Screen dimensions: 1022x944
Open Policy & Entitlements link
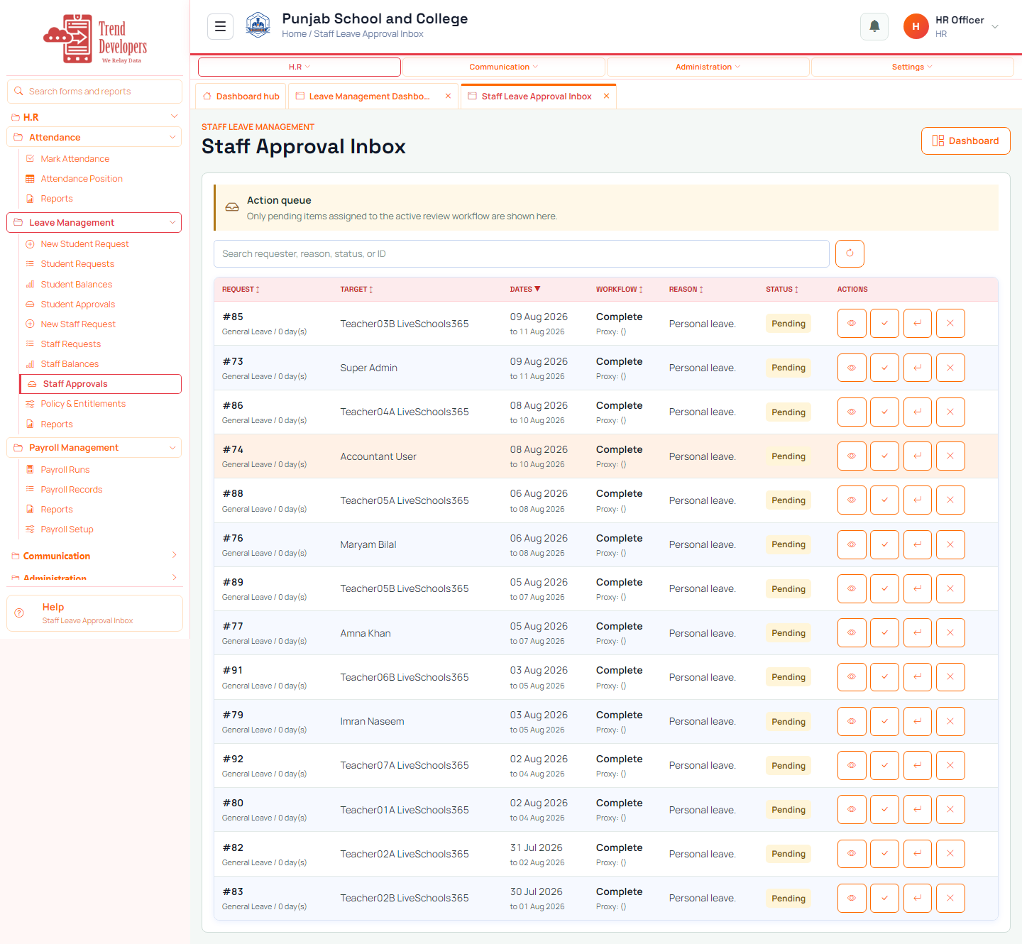[x=83, y=403]
